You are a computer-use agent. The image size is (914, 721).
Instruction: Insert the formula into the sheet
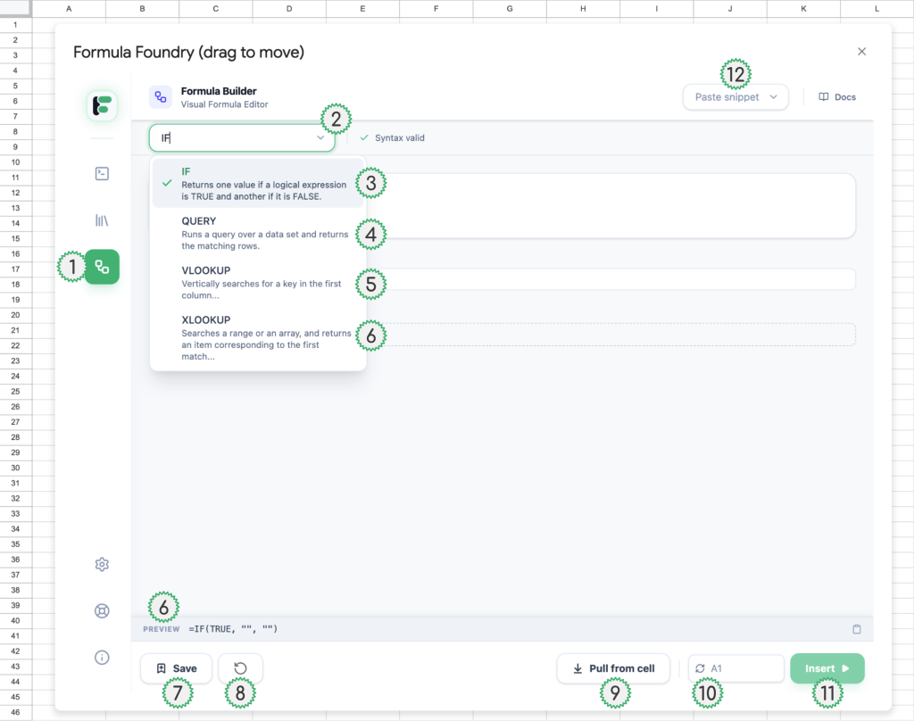coord(827,668)
